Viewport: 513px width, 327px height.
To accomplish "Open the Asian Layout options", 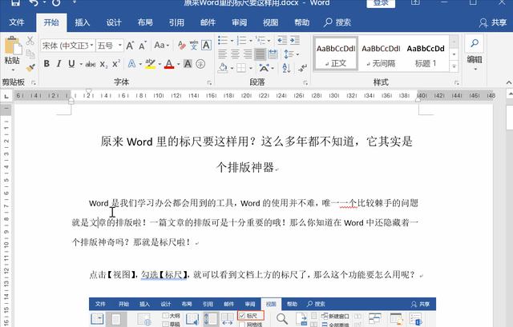I will [x=264, y=68].
